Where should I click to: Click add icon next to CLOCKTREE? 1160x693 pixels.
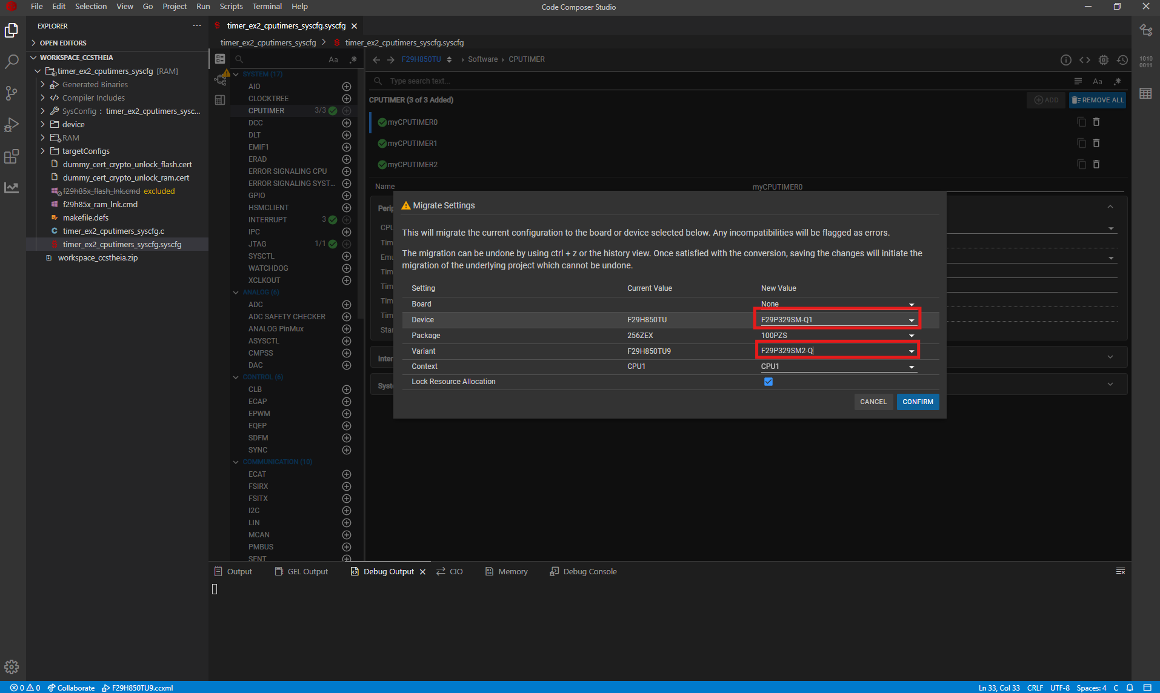click(x=347, y=99)
